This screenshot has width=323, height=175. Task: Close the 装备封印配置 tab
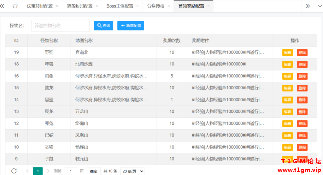(x=97, y=6)
